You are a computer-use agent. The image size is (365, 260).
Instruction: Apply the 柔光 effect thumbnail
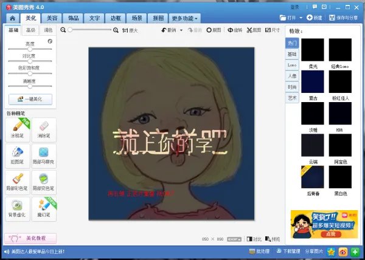(313, 50)
